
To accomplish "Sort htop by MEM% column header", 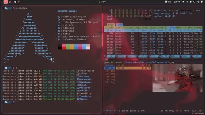I will click(x=178, y=28).
